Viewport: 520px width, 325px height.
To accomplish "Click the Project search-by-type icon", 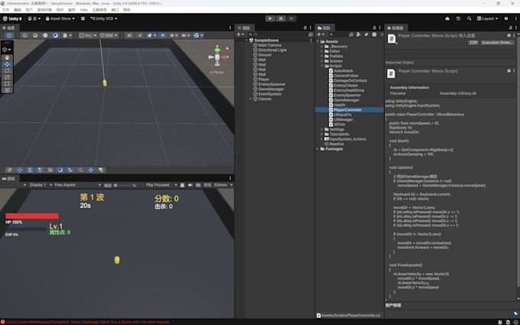I will [x=358, y=34].
